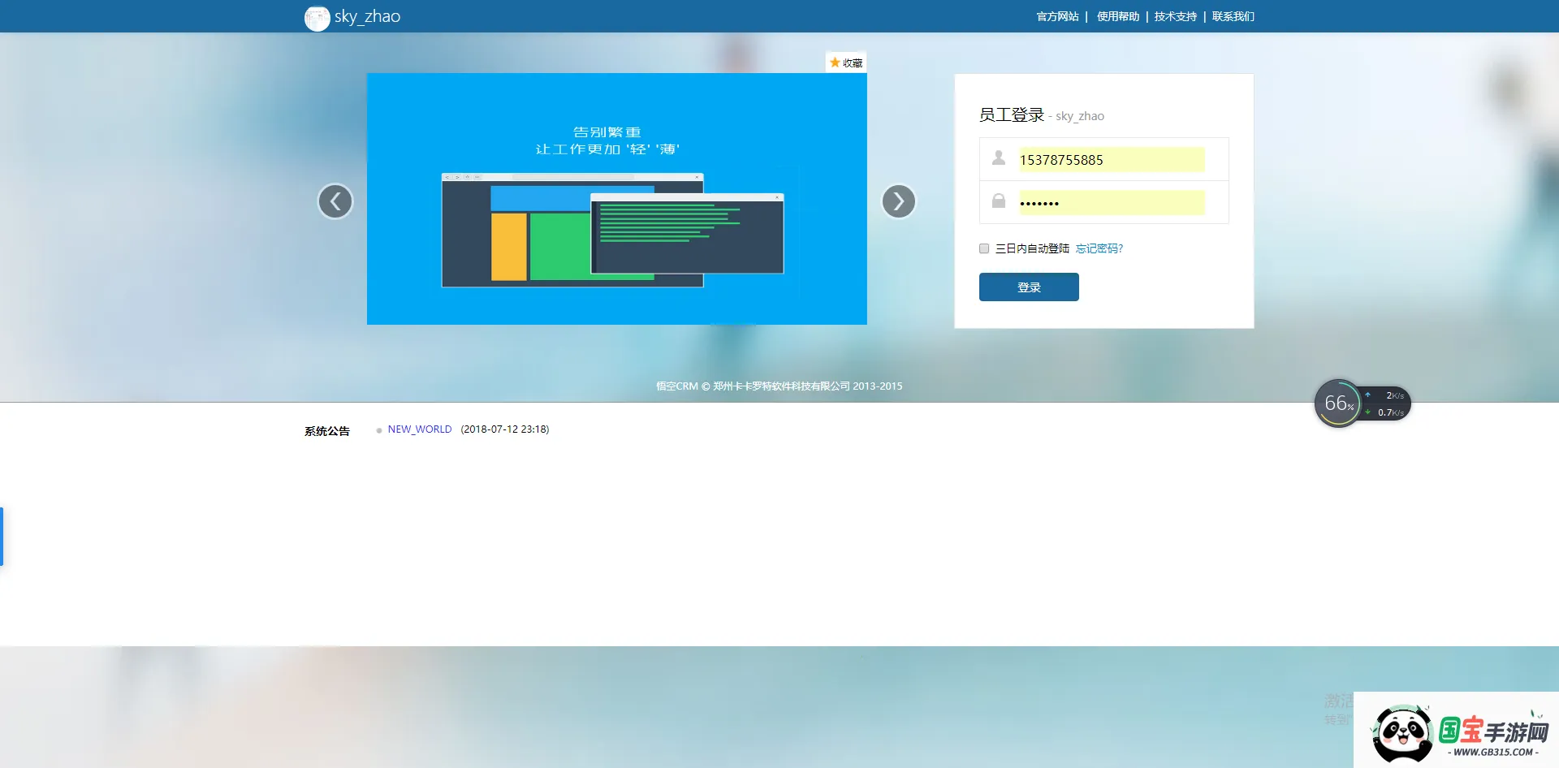Click the sky_zhao logo icon in header
The width and height of the screenshot is (1559, 768).
317,17
